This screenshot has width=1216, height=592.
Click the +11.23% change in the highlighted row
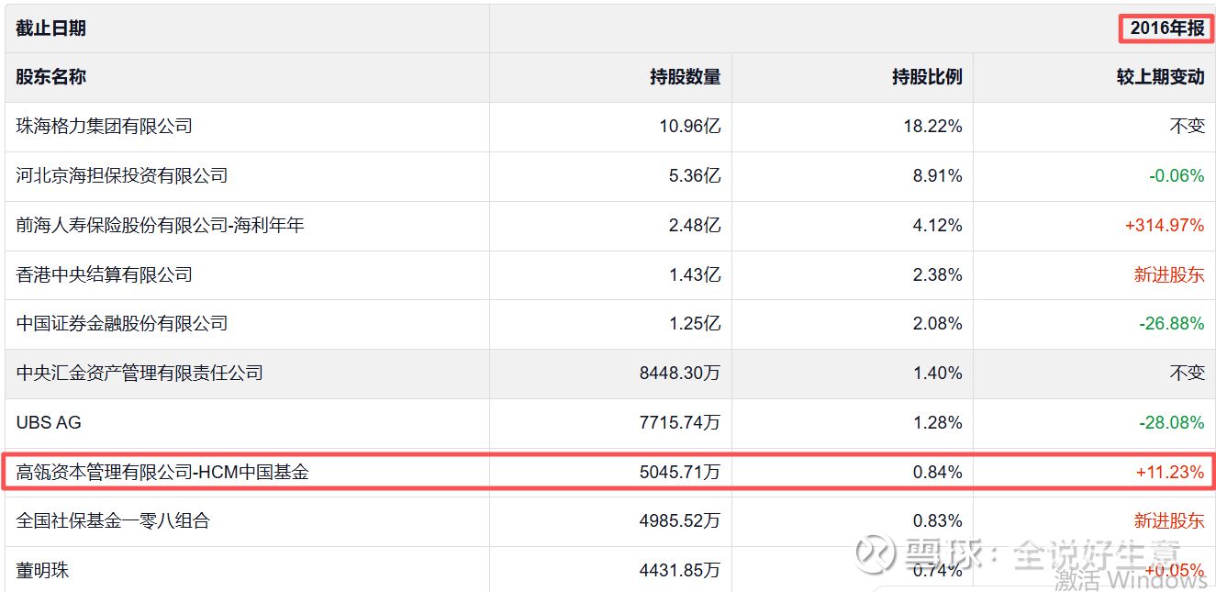tap(1169, 473)
